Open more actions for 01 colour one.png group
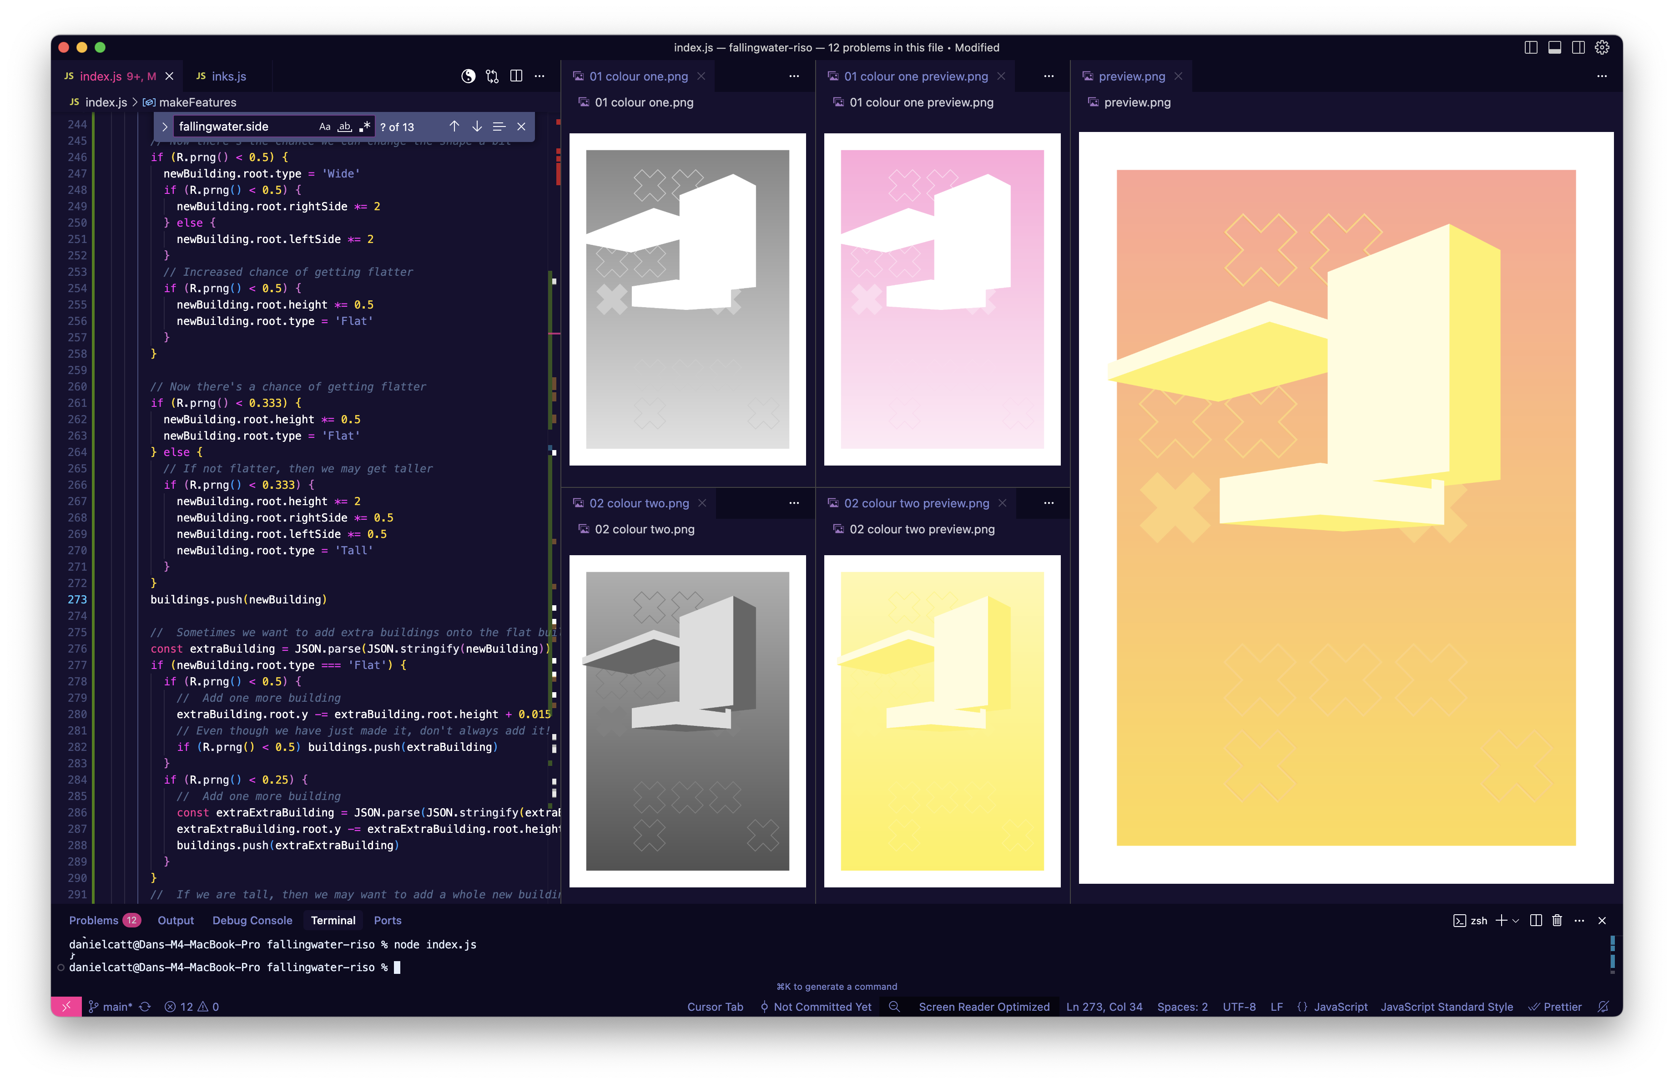This screenshot has height=1084, width=1674. pyautogui.click(x=794, y=76)
